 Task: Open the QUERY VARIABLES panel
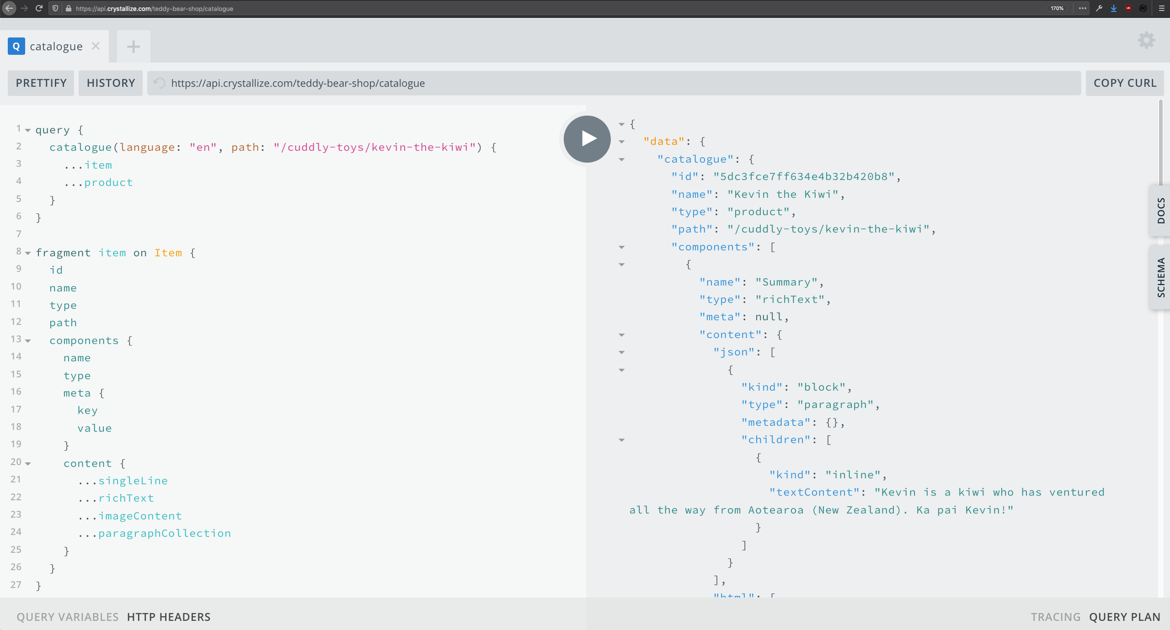coord(68,617)
